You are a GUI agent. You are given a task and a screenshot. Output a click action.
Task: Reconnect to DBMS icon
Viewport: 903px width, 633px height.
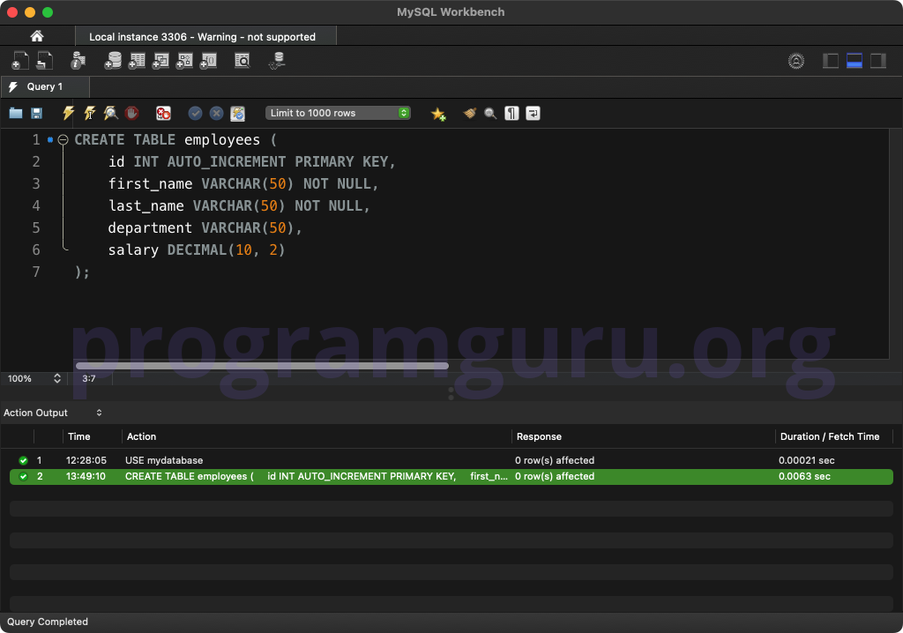click(277, 61)
